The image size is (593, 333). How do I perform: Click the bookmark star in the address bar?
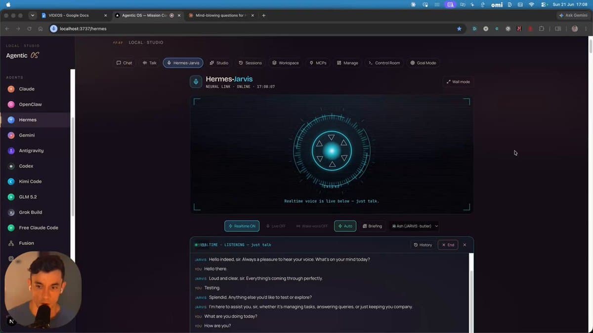[x=459, y=29]
